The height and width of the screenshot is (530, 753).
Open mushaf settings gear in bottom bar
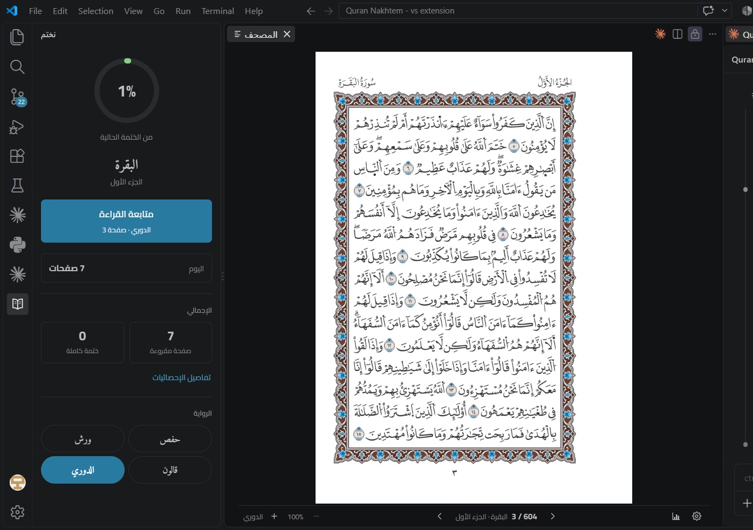(x=697, y=517)
